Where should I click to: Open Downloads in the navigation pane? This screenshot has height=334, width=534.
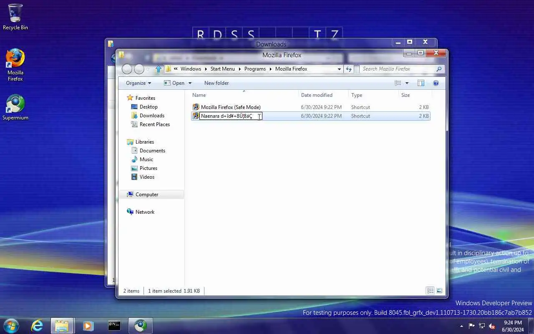point(152,116)
